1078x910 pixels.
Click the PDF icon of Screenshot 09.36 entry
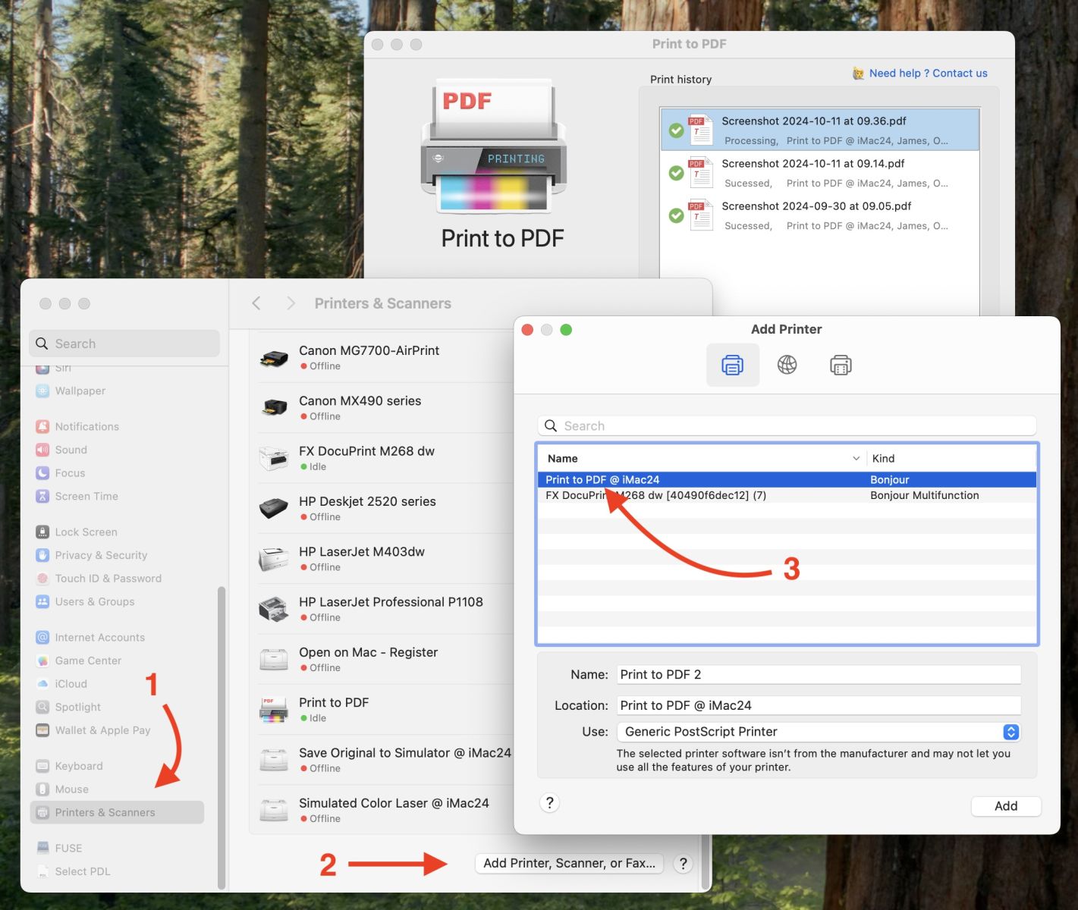tap(700, 130)
